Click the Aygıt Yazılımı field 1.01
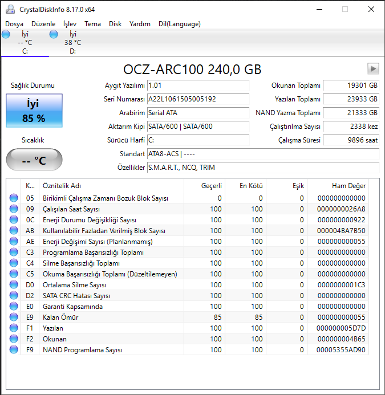The height and width of the screenshot is (395, 385). [x=198, y=85]
